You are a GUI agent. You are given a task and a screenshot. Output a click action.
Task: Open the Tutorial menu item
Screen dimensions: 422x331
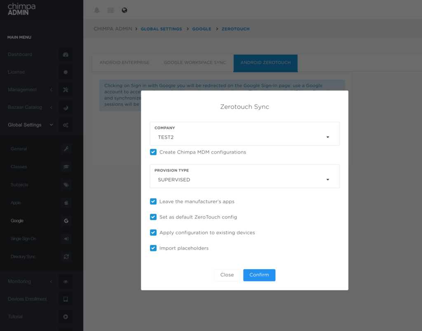[15, 317]
